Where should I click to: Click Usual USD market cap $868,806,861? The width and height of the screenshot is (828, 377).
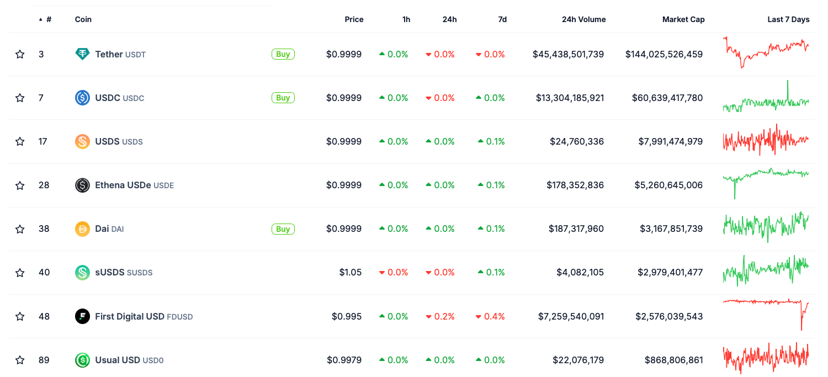674,360
